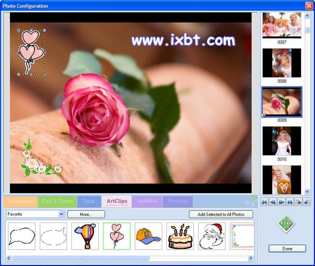This screenshot has width=315, height=266.
Task: Select the daisy flowers clip on the photo
Action: pyautogui.click(x=42, y=157)
